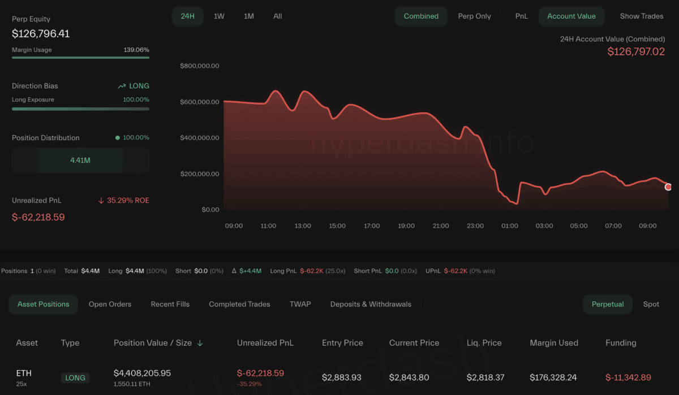Sort by the Unrealized PnL column header

tap(265, 343)
